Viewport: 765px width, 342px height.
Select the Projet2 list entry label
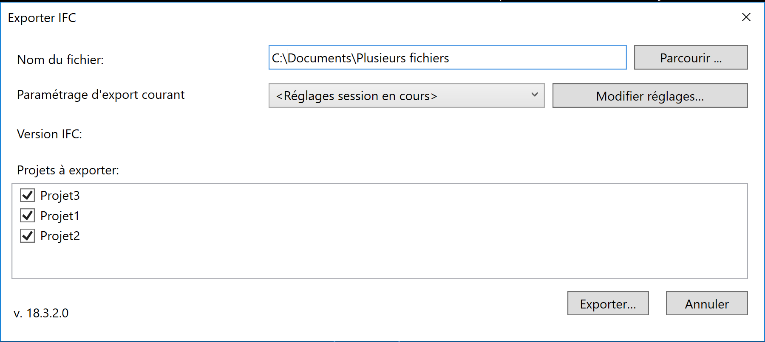[60, 236]
